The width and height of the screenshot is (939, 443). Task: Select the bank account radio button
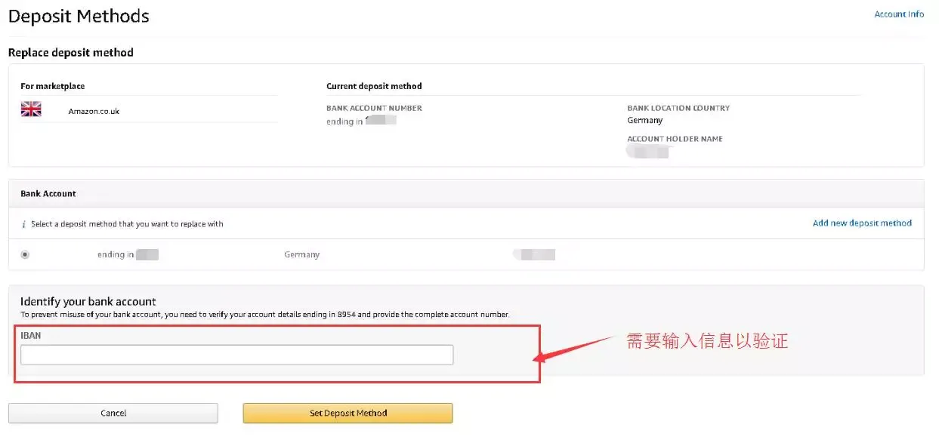pos(25,255)
